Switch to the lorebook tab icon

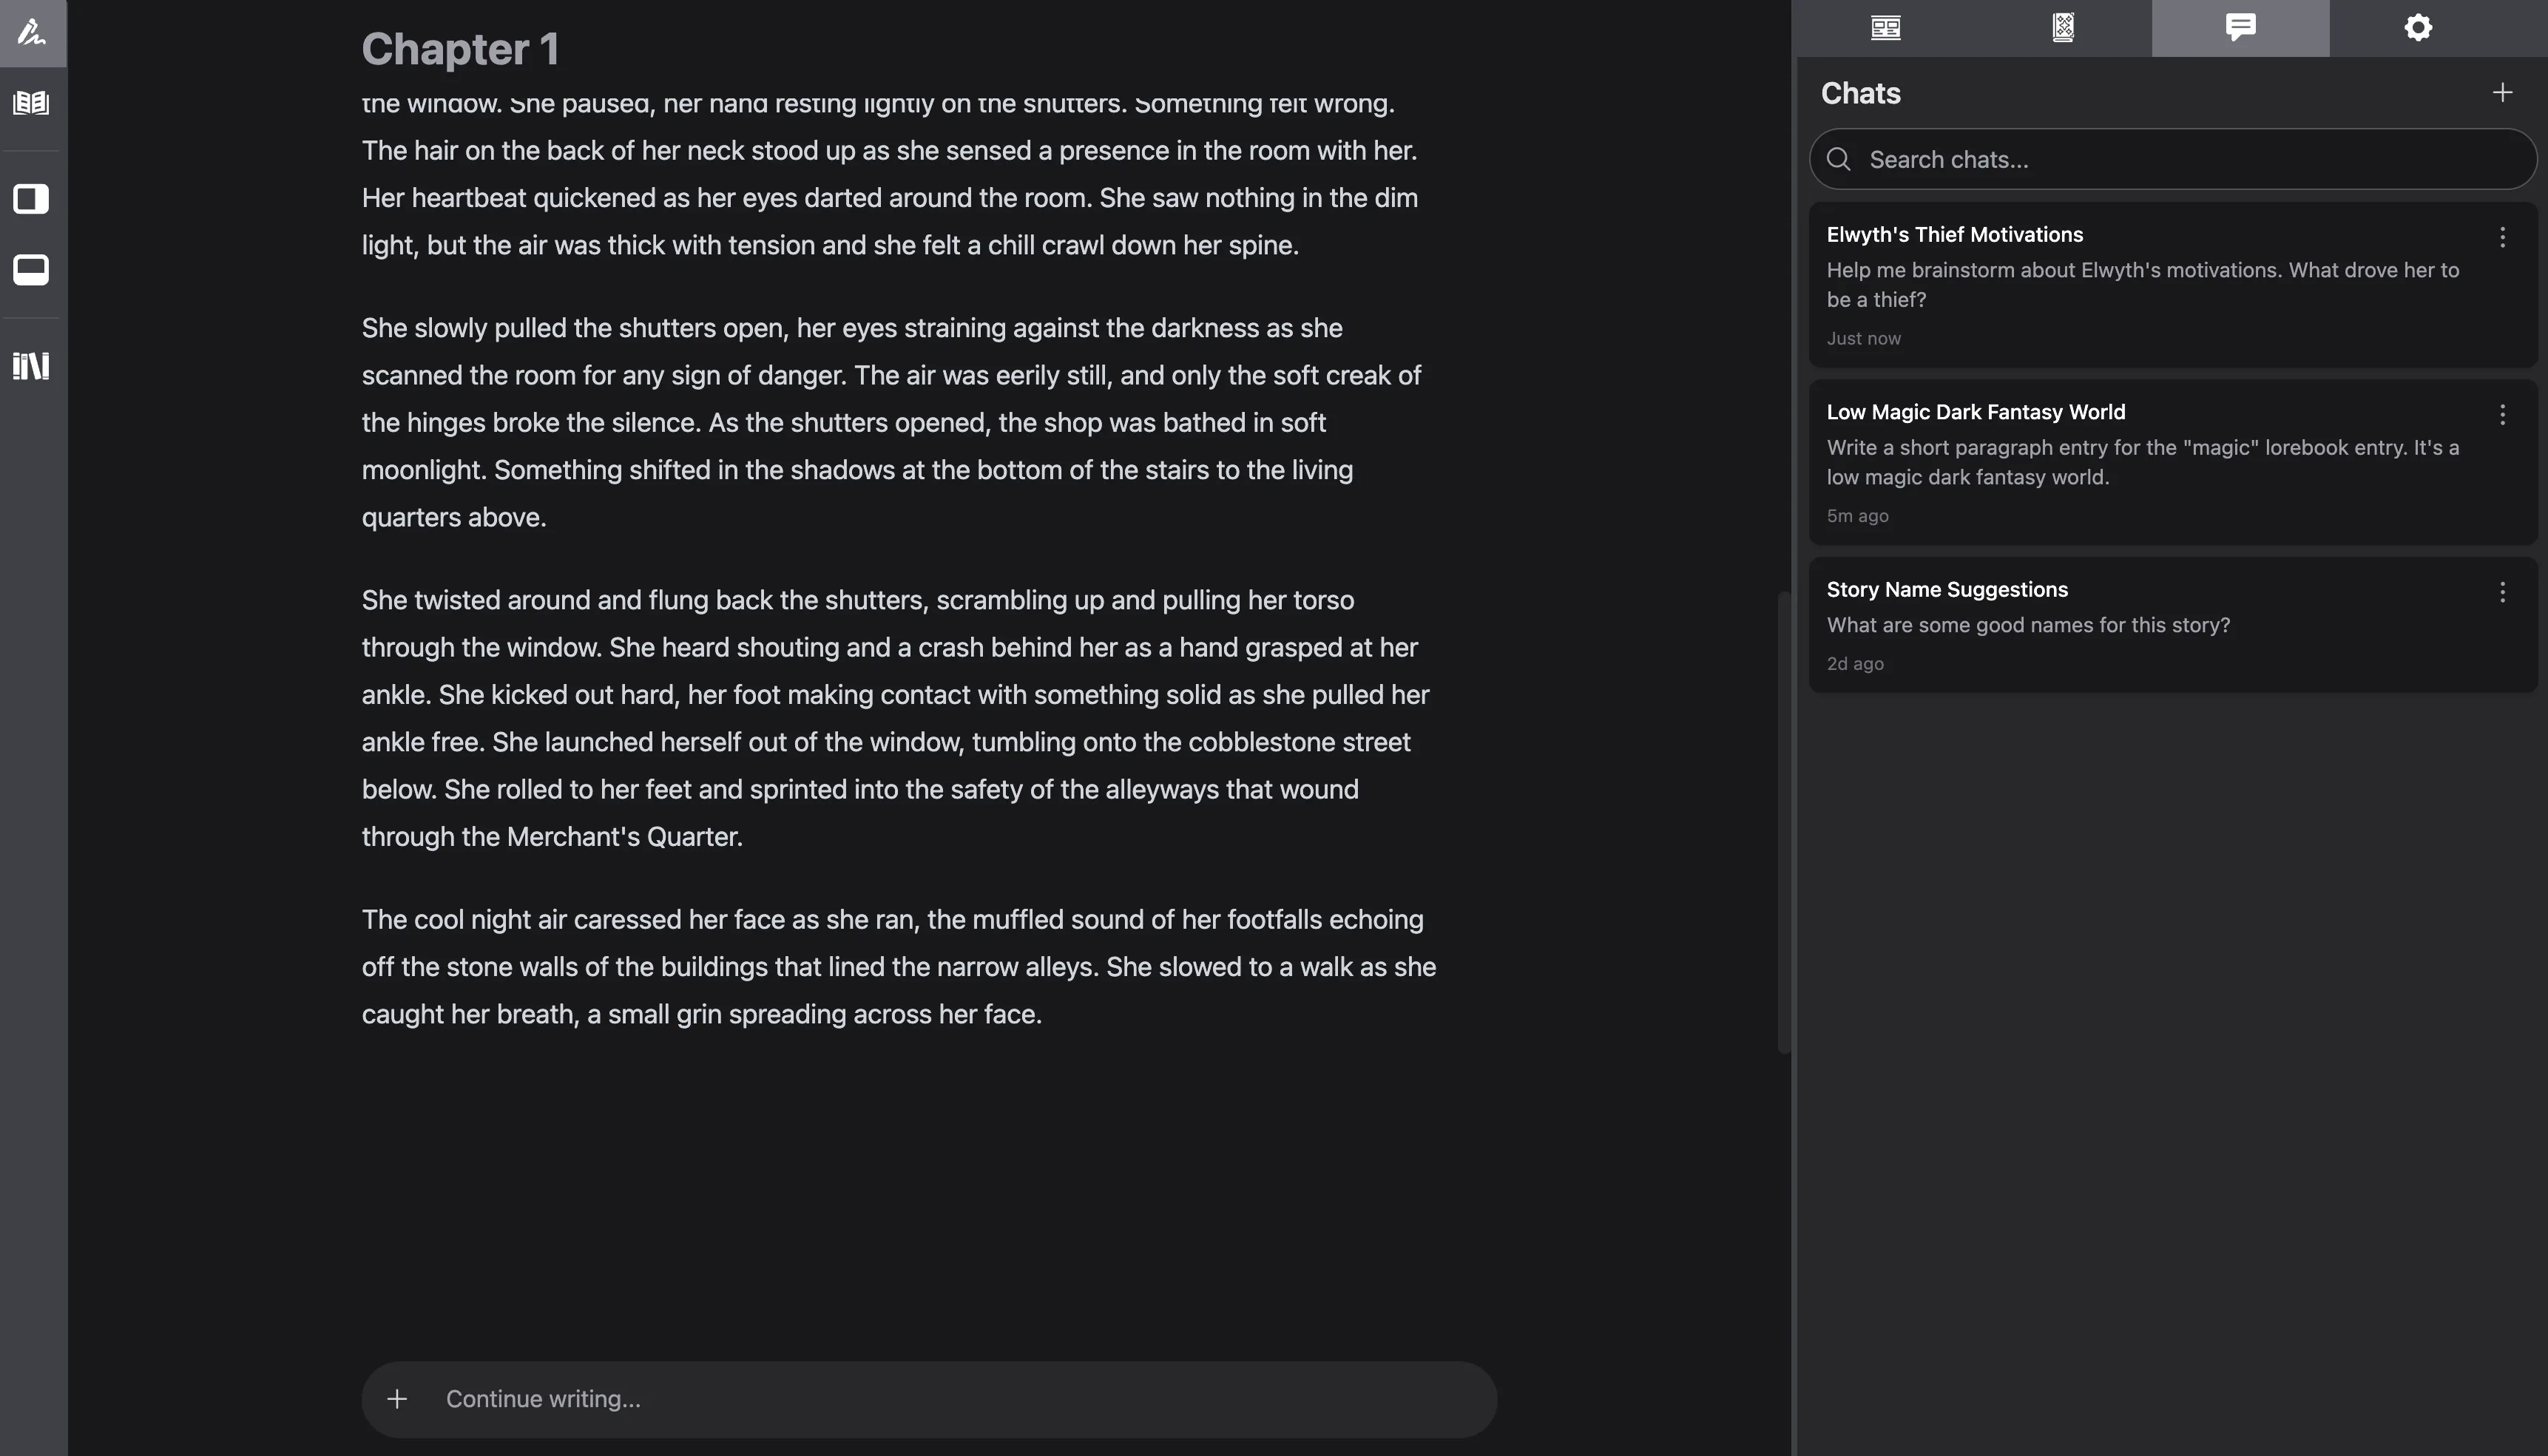(2063, 28)
